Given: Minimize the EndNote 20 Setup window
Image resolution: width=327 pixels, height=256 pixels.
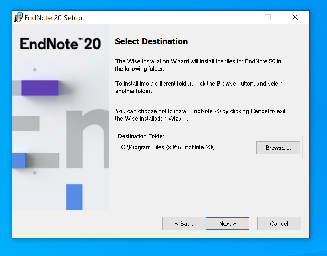Looking at the screenshot, I should [241, 17].
